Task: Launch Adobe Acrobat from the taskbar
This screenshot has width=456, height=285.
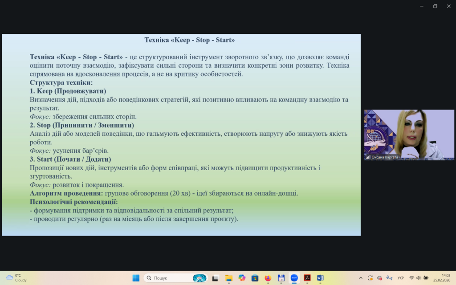Action: (x=307, y=278)
